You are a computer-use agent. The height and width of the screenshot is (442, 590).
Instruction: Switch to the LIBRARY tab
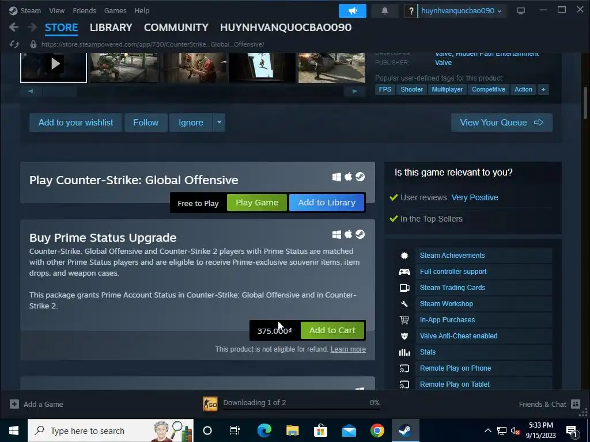click(x=111, y=28)
